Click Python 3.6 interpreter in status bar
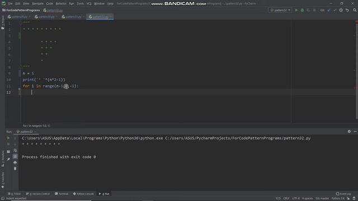Viewport: 358px width, 201px height. click(x=338, y=199)
